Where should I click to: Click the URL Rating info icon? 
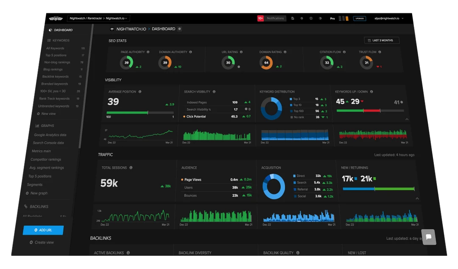pyautogui.click(x=241, y=52)
